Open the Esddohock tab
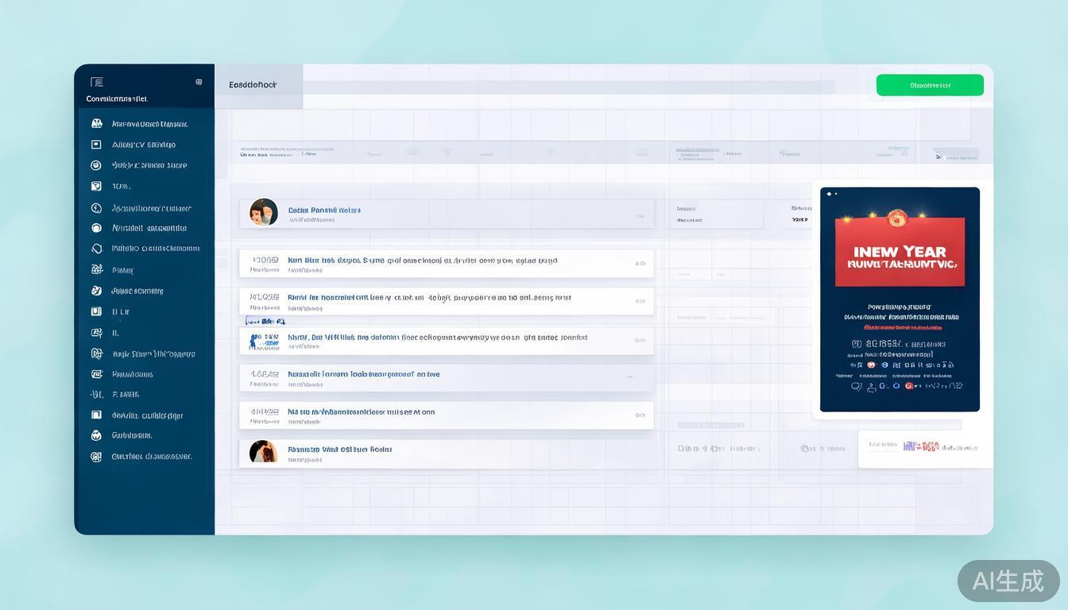 (x=253, y=85)
